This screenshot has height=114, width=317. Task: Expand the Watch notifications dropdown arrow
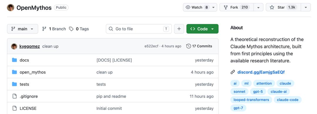[x=213, y=7]
